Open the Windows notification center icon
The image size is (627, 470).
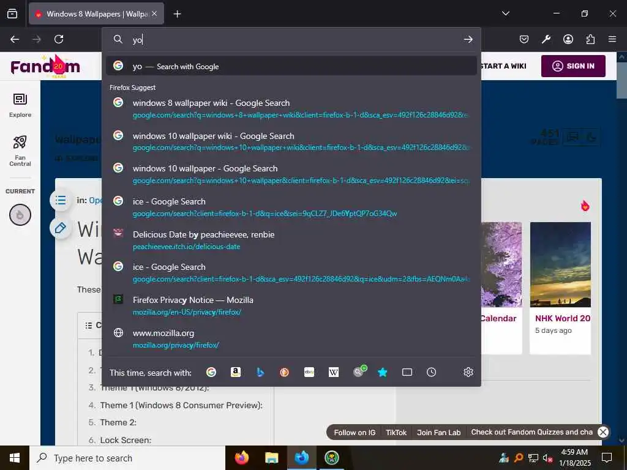pyautogui.click(x=607, y=458)
